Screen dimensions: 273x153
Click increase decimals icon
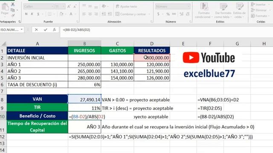(182, 14)
